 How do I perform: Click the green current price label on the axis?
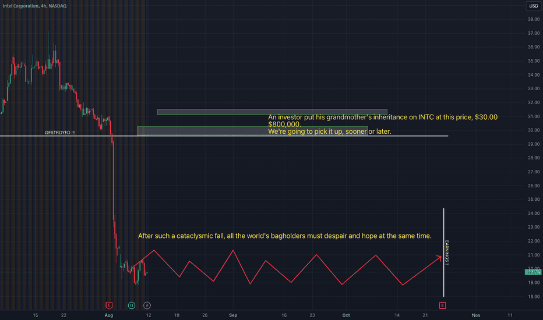(533, 272)
